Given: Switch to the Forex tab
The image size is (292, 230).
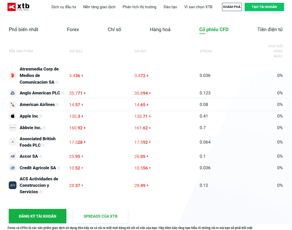Looking at the screenshot, I should point(73,29).
